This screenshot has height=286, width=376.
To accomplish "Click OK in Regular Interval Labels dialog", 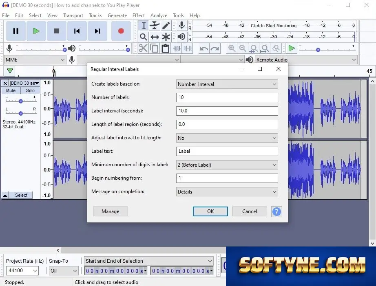I will pos(210,211).
